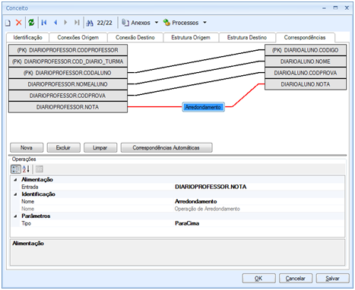Refresh using green arrows icon
Viewport: 355px width, 290px height.
coord(31,23)
